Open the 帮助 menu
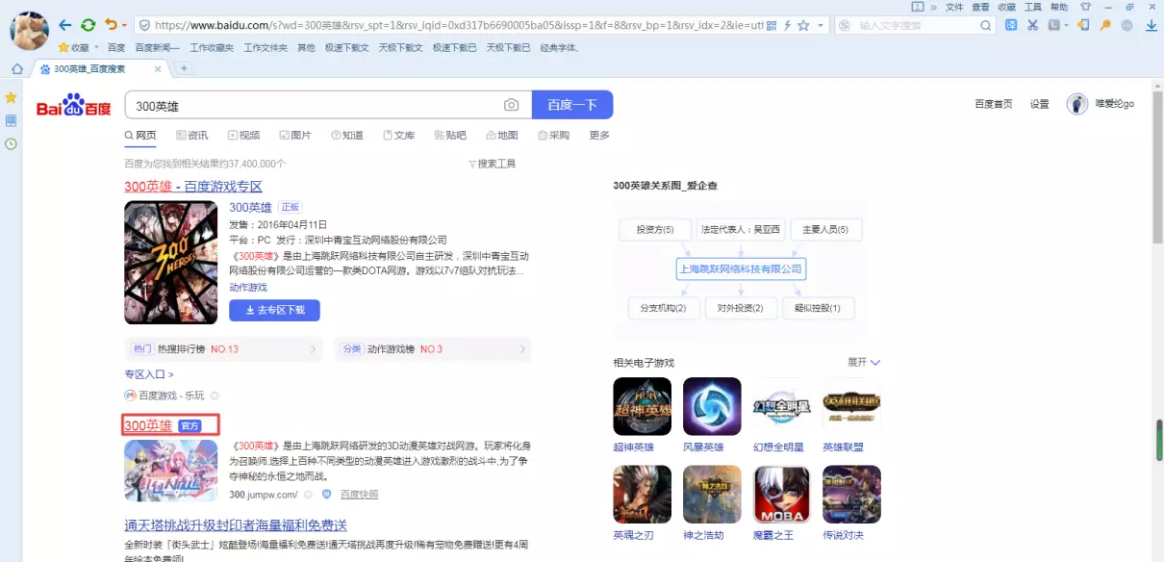Screen dimensions: 1164x562 (x=1059, y=7)
